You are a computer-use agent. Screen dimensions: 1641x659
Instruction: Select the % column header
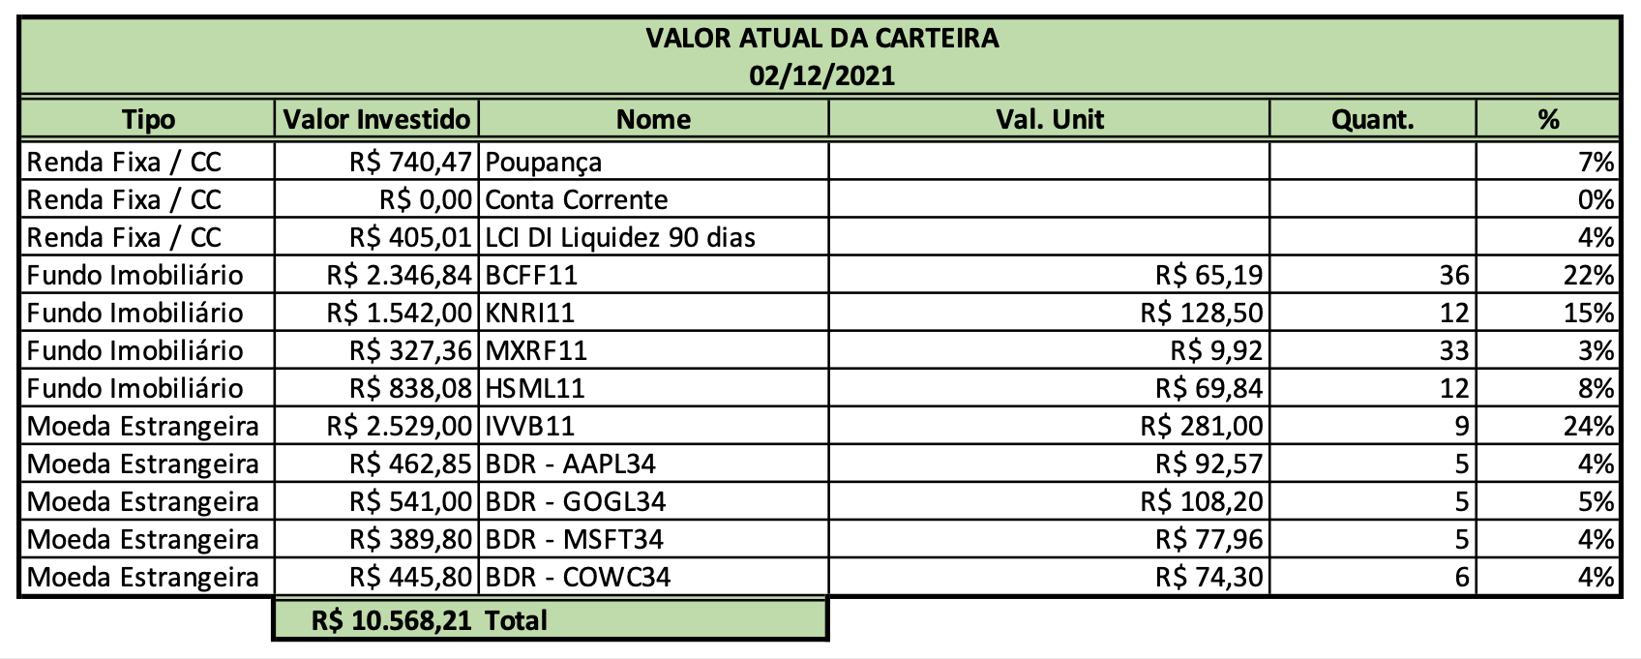tap(1548, 119)
